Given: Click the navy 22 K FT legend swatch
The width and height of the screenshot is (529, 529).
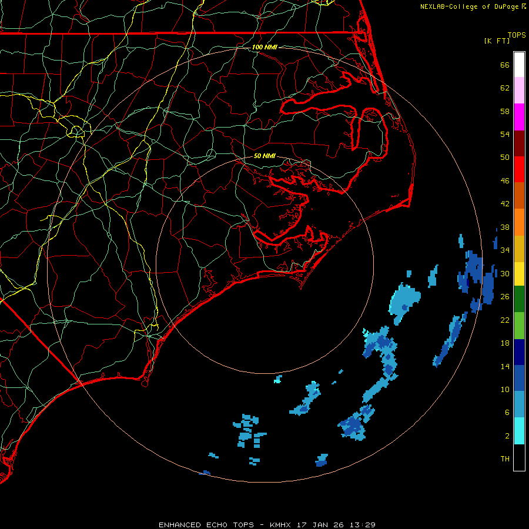Looking at the screenshot, I should click(x=519, y=352).
